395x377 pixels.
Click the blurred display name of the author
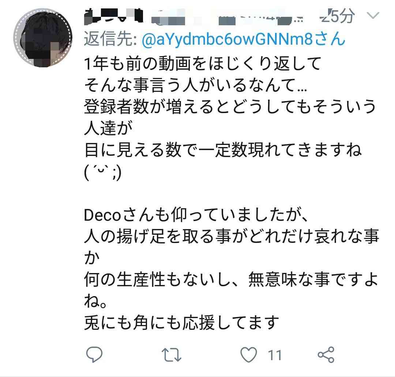coord(114,16)
